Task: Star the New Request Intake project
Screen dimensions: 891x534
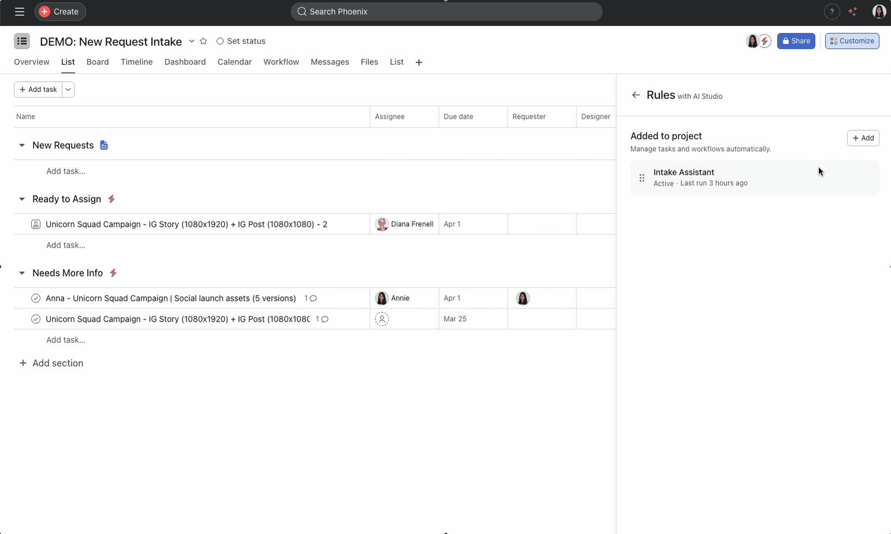Action: click(203, 41)
